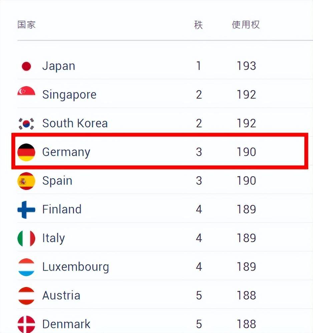Click the Denmark flag icon
313x333 pixels.
point(26,324)
